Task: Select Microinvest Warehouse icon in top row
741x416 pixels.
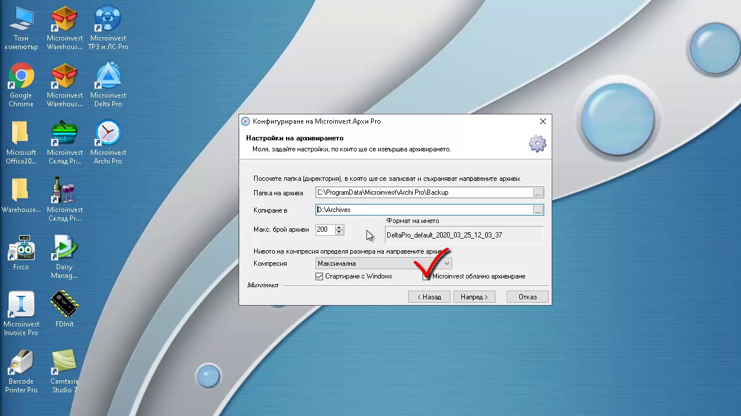Action: (65, 28)
